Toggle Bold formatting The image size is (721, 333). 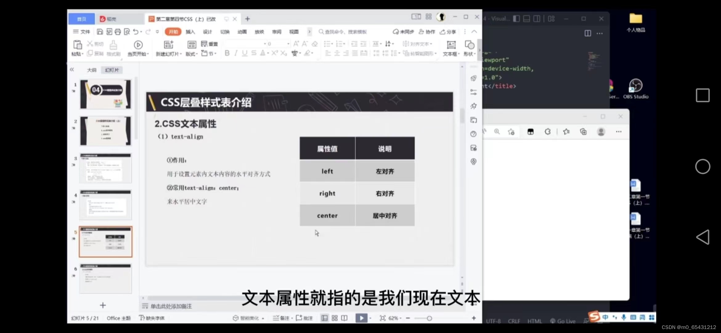pos(227,53)
